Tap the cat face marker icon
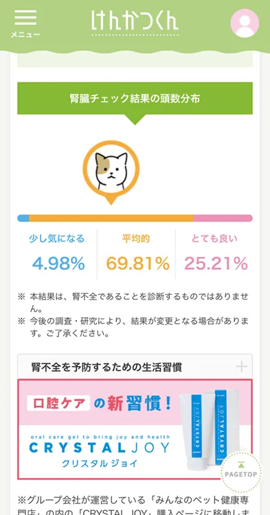This screenshot has height=515, width=270. click(111, 172)
